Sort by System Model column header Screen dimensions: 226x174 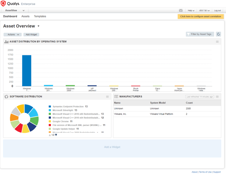pos(158,103)
